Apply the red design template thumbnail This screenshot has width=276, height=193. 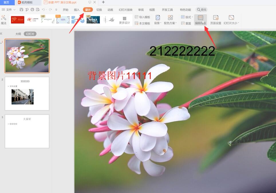coord(17,20)
